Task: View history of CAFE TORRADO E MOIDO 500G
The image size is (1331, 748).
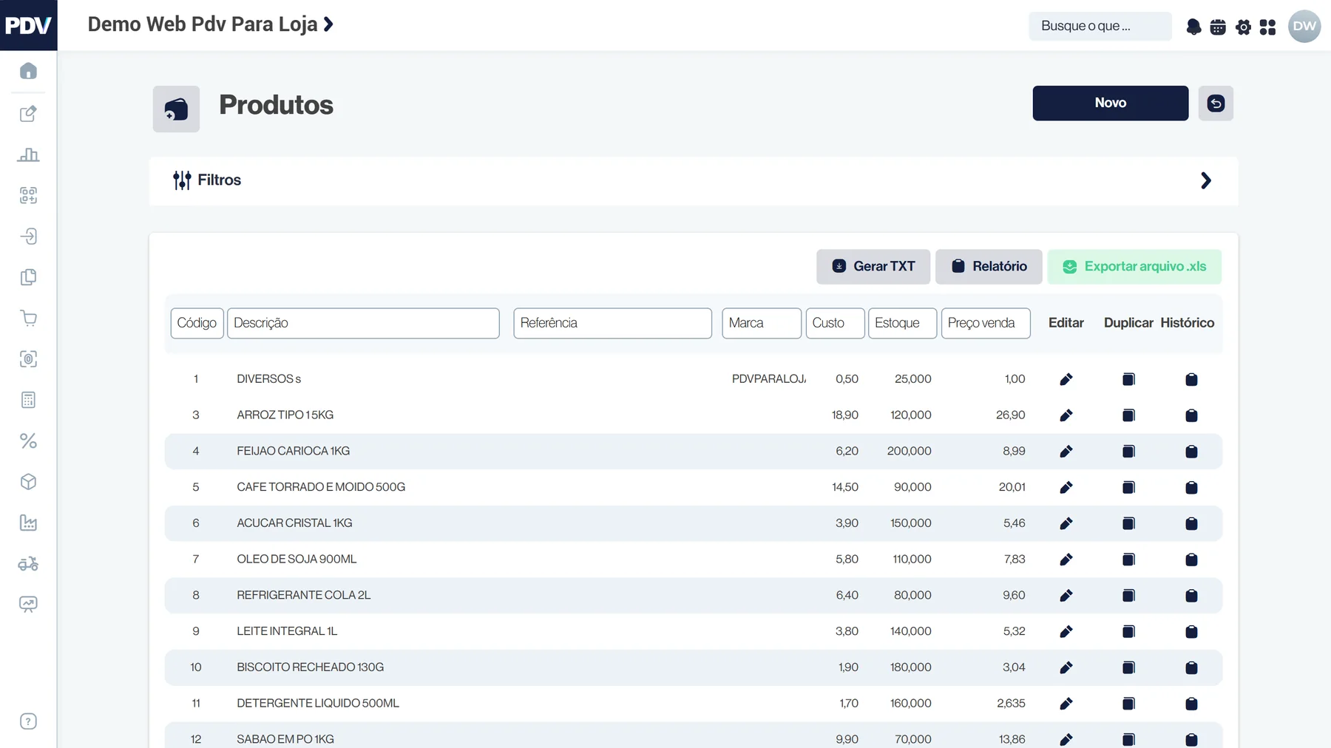Action: [1191, 488]
